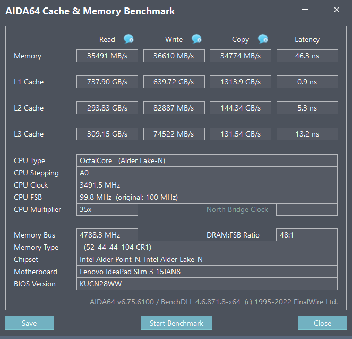Select the L3 Cache Read value 309.15 GB/s
Viewport: 352px width, 339px height.
107,134
